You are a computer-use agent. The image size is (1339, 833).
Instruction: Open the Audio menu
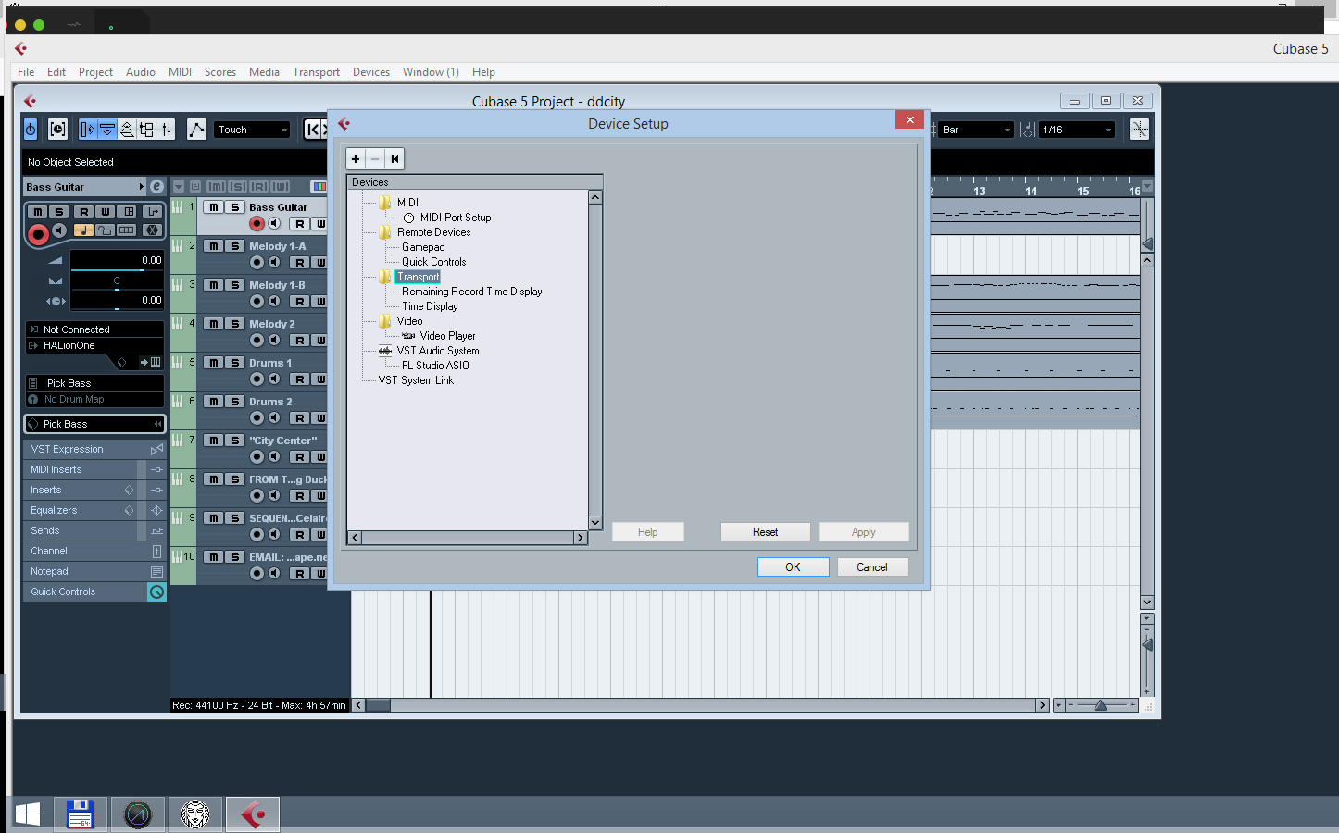(x=141, y=72)
